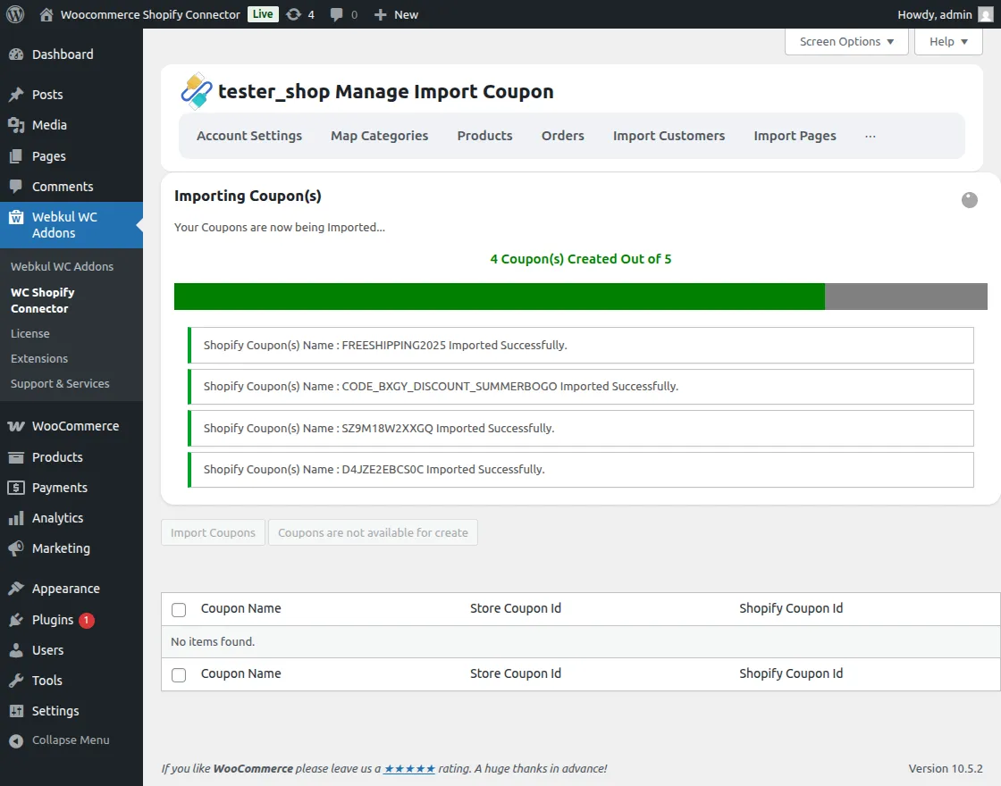Click the green coupon import progress bar

point(499,297)
